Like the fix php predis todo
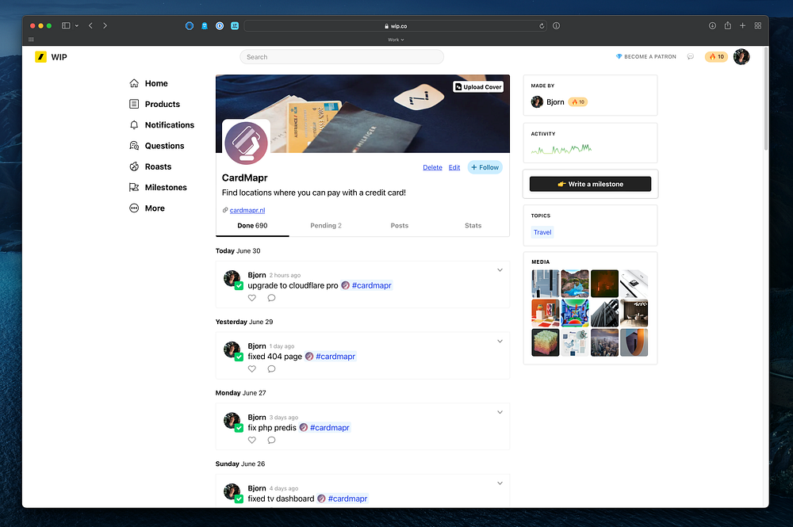The image size is (793, 527). (x=252, y=440)
